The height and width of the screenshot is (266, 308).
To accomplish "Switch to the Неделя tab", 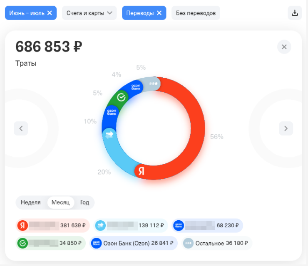I will coord(31,202).
